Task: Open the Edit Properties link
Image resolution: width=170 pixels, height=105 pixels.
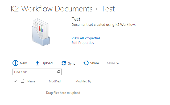Action: click(83, 43)
